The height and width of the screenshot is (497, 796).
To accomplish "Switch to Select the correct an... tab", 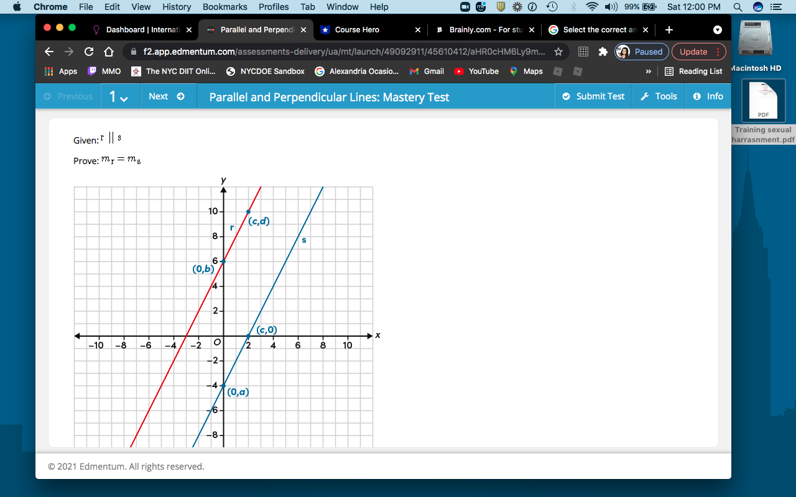I will click(x=597, y=30).
